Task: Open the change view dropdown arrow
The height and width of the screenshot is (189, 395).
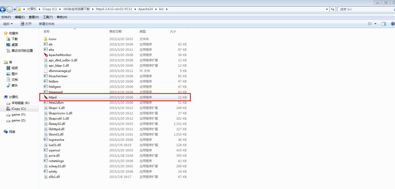Action: coord(375,24)
